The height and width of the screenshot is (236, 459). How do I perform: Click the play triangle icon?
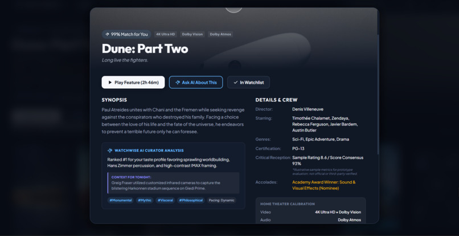[x=110, y=83]
